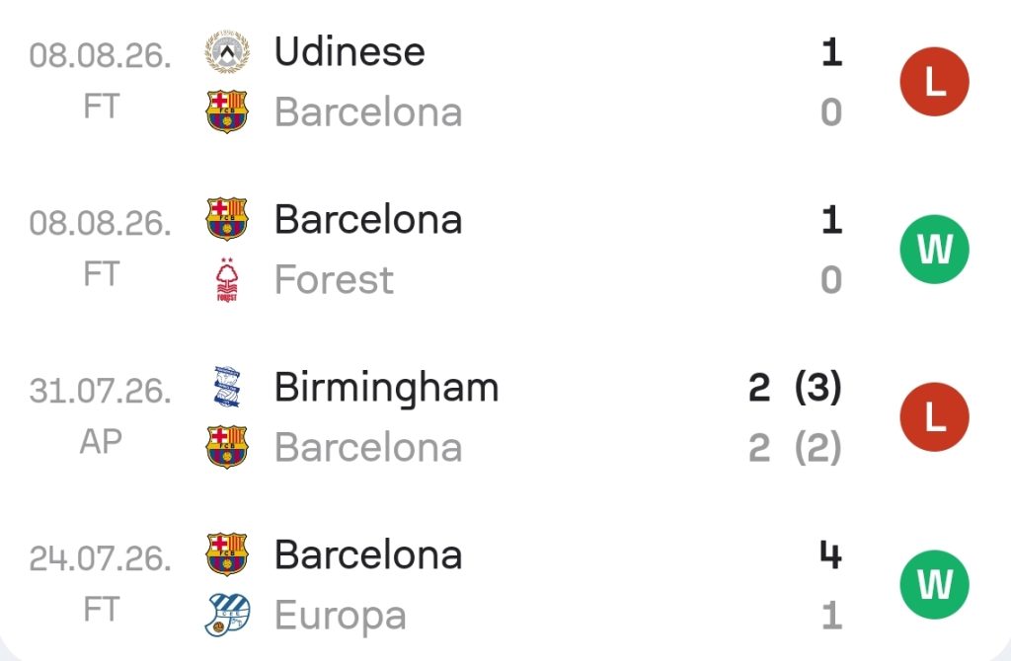
Task: Click red L badge for Birmingham match
Action: pos(934,417)
